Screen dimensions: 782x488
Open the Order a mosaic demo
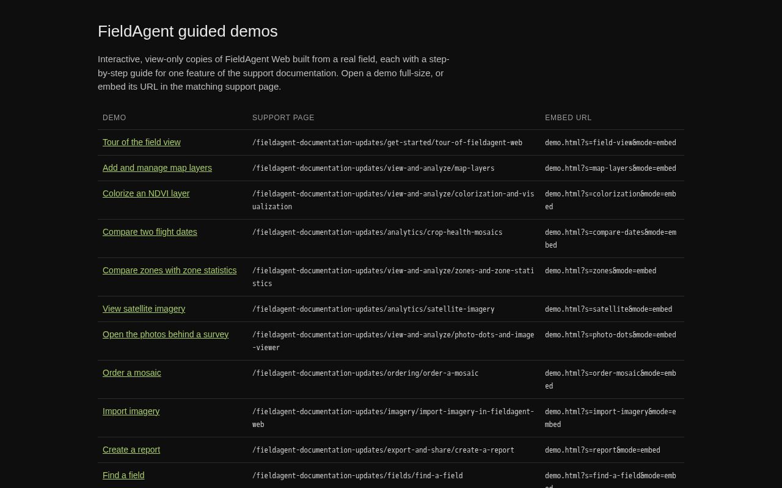132,373
